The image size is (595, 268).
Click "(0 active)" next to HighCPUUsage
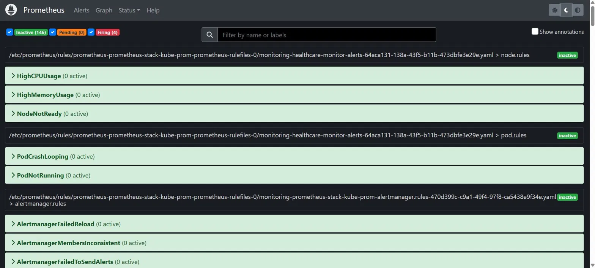point(75,76)
